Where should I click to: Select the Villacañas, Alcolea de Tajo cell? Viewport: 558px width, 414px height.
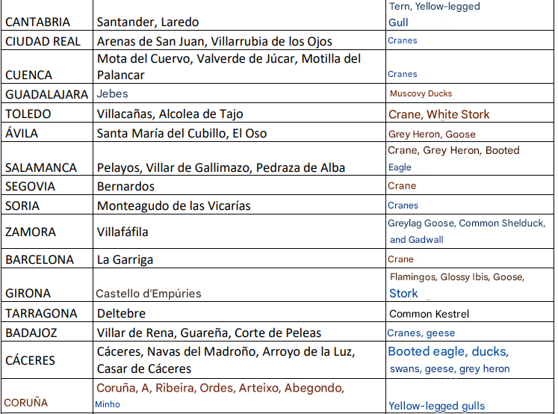point(170,114)
